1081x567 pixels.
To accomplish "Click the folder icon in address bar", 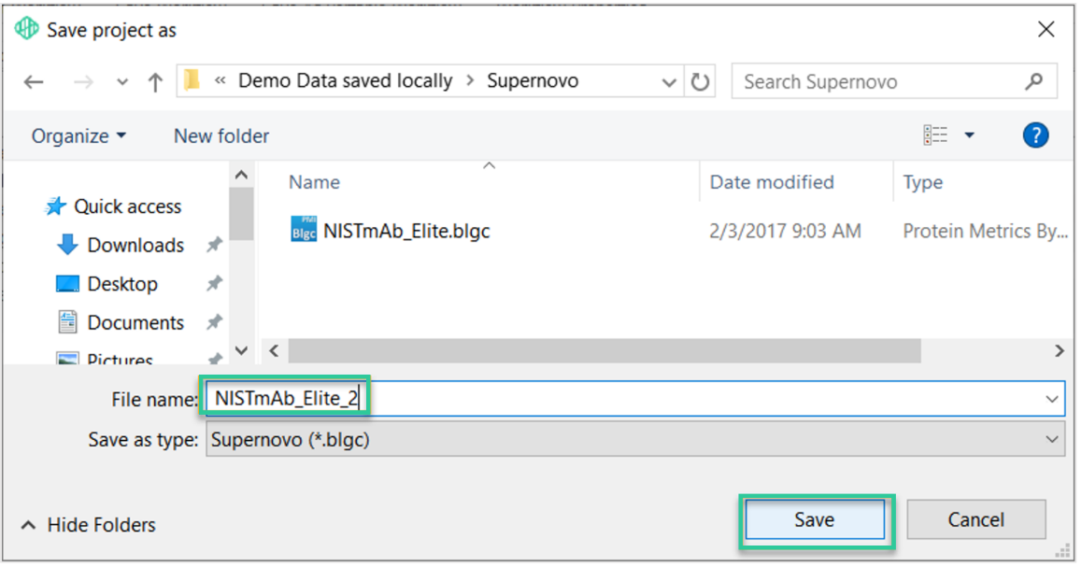I will 192,80.
